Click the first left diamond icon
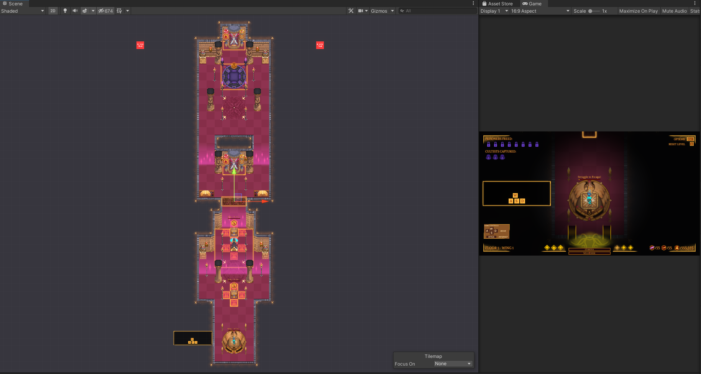 (x=547, y=248)
